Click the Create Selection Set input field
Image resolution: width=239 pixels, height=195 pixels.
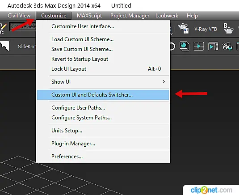[22, 26]
